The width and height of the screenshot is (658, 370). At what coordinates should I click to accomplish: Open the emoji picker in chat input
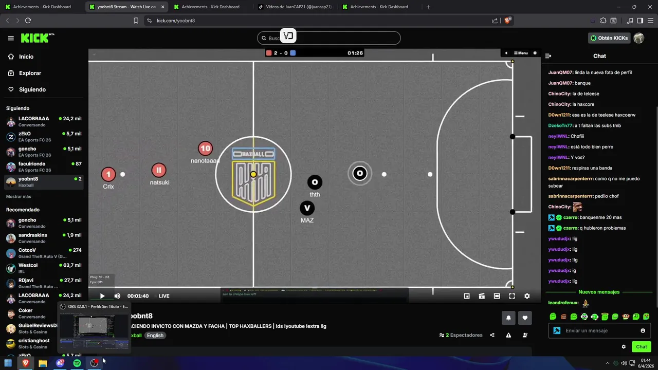click(643, 330)
